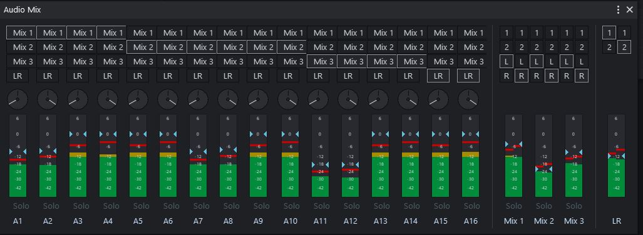The height and width of the screenshot is (235, 643).
Task: Click the Audio Mix panel title
Action: 22,10
